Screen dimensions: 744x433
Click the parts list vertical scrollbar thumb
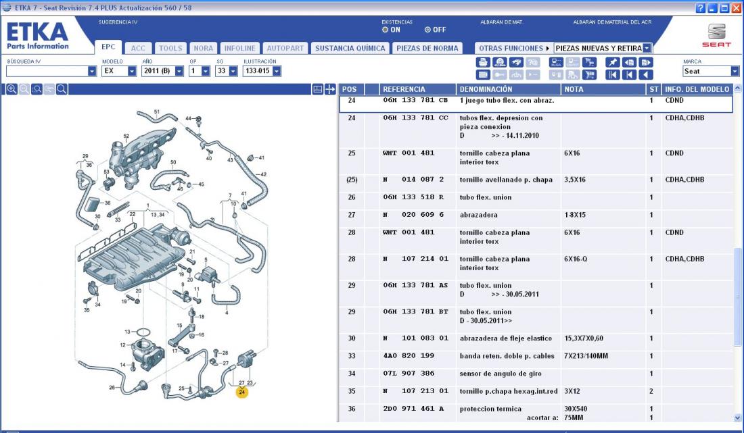pos(737,297)
